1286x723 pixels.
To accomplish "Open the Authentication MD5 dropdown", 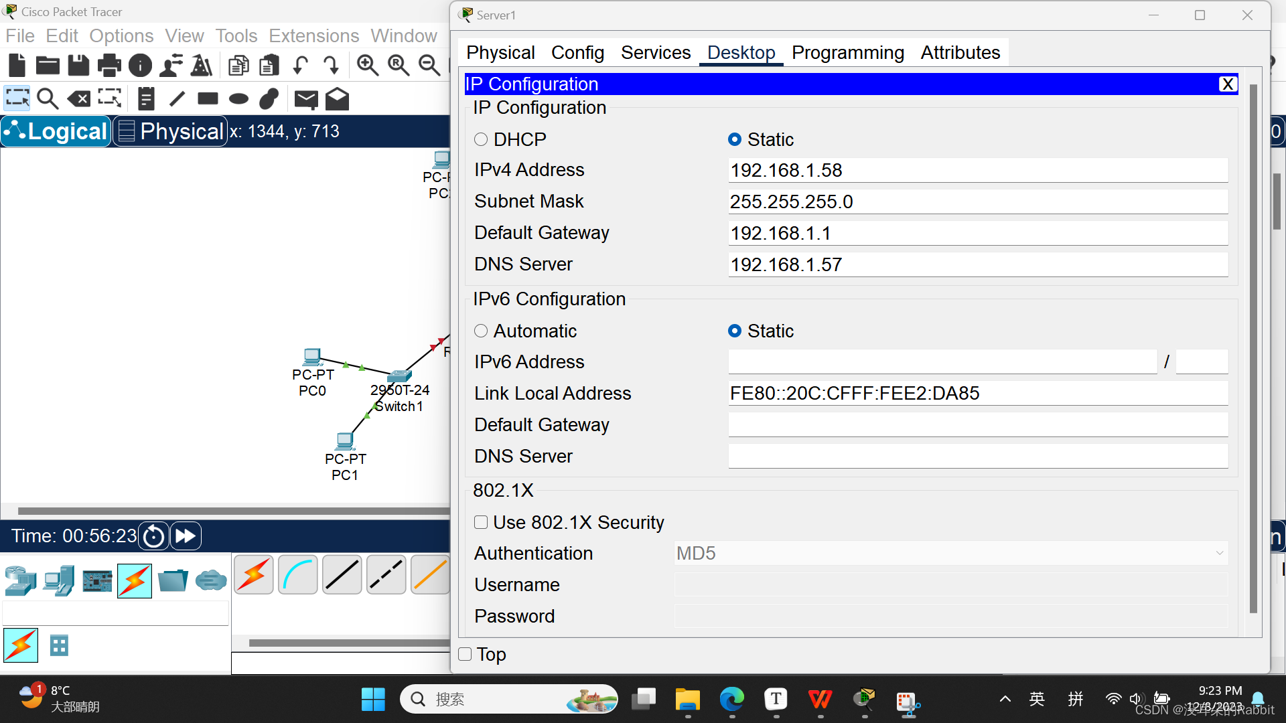I will [951, 553].
